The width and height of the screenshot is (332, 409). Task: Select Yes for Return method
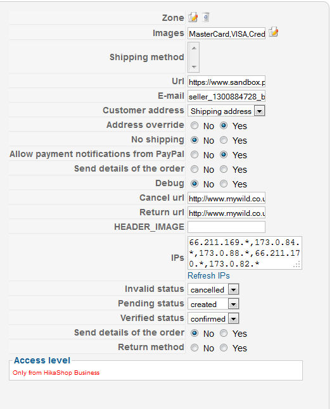pyautogui.click(x=224, y=348)
